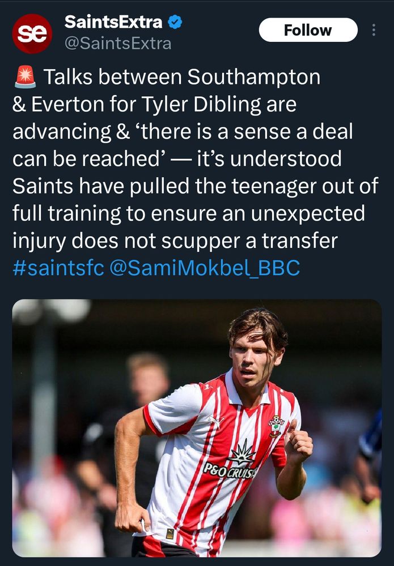
Task: Click the Southampton crest on the shirt
Action: tap(276, 426)
